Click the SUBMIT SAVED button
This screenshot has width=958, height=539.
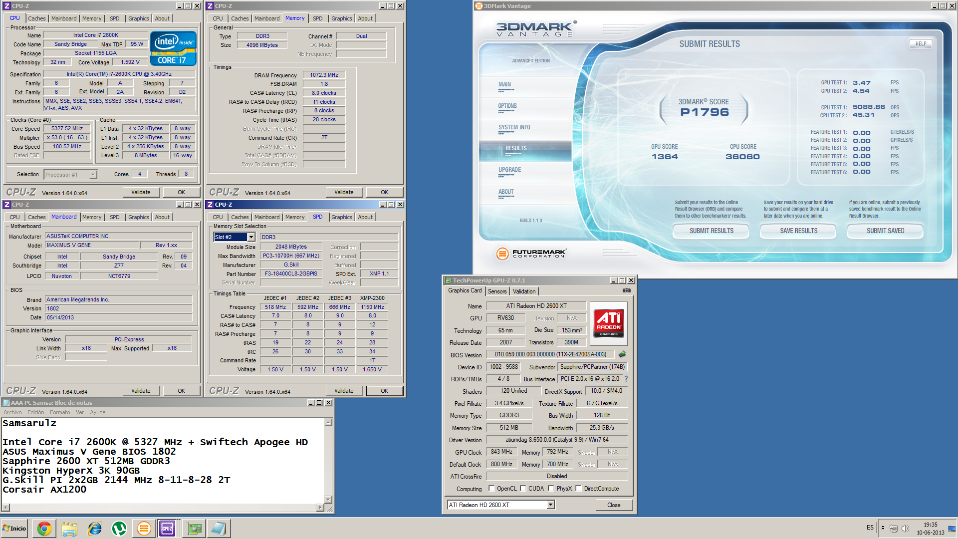tap(885, 231)
